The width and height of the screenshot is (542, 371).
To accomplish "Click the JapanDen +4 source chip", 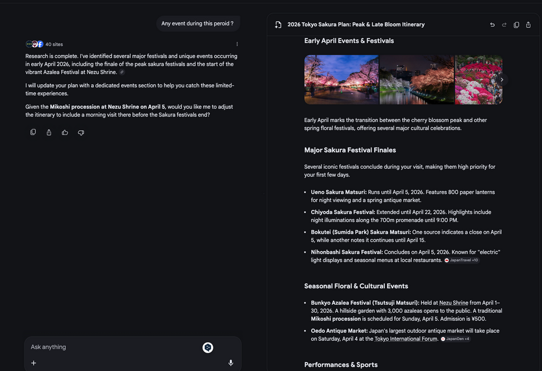I will 456,339.
